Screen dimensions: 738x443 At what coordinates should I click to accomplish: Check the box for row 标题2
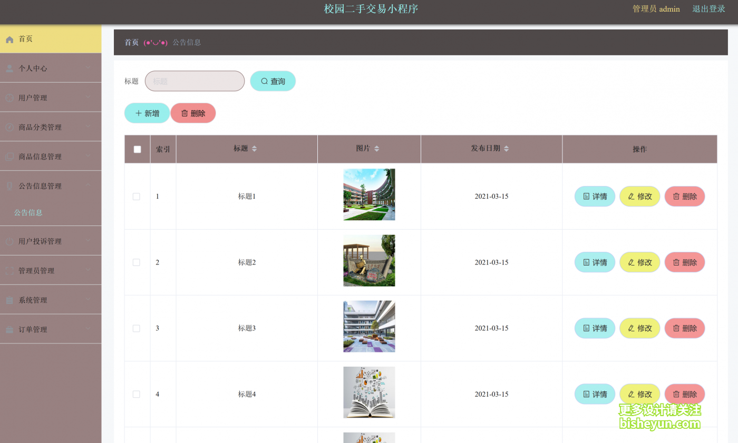pyautogui.click(x=137, y=262)
